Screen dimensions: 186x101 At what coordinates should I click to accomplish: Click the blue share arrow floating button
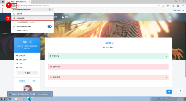point(169,92)
